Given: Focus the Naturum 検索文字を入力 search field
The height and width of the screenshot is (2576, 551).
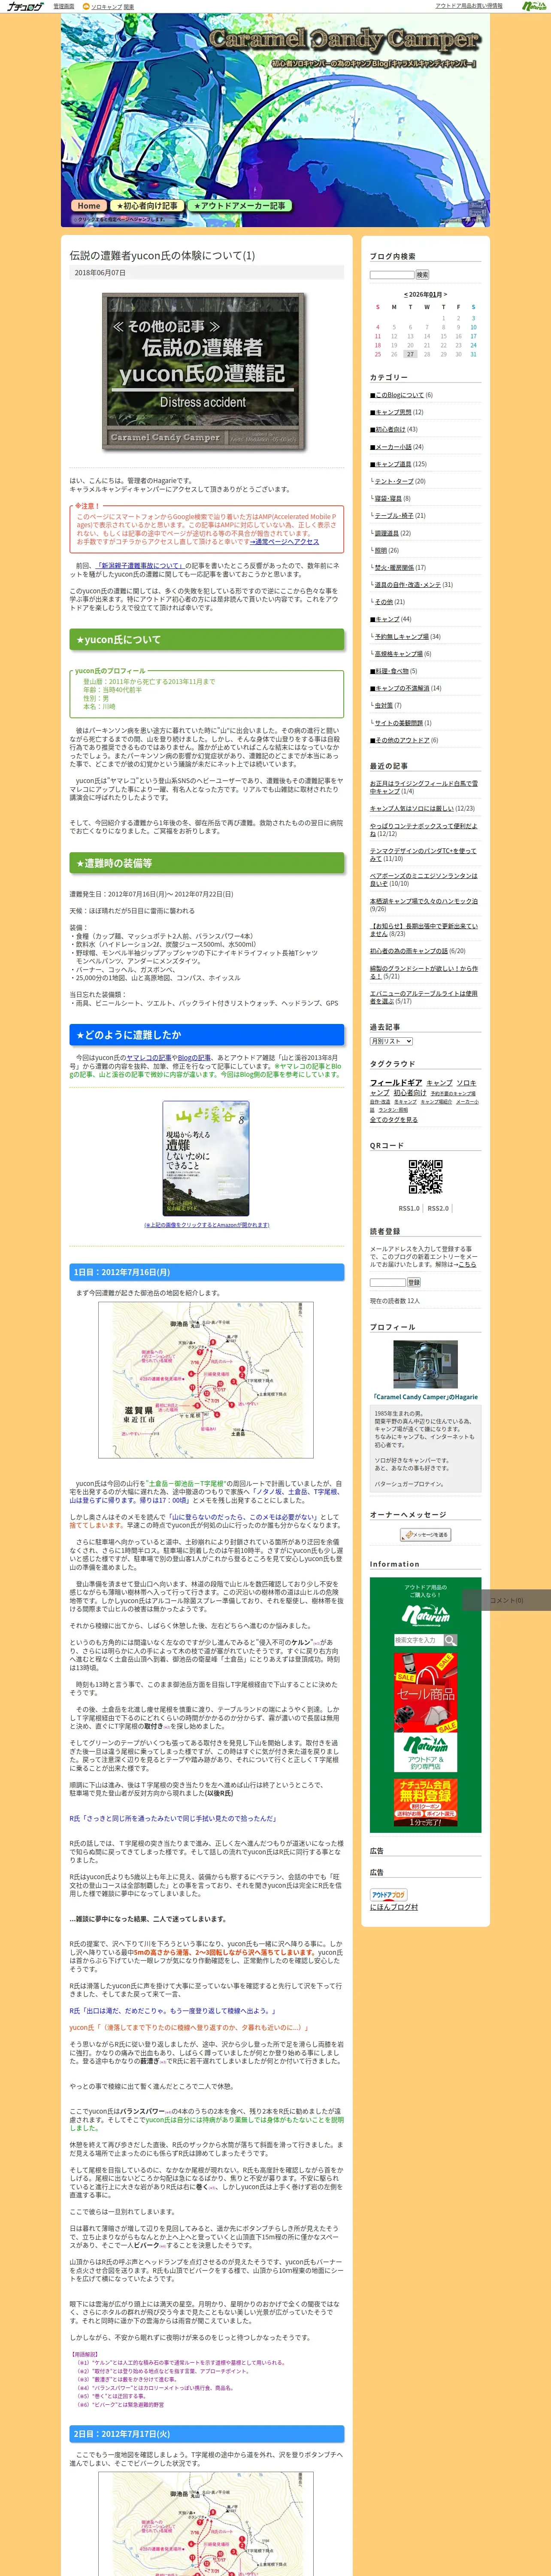Looking at the screenshot, I should coord(418,1639).
